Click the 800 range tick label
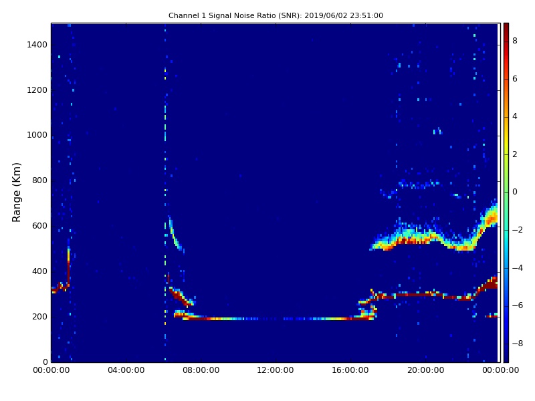Image resolution: width=535 pixels, height=401 pixels. coord(39,180)
